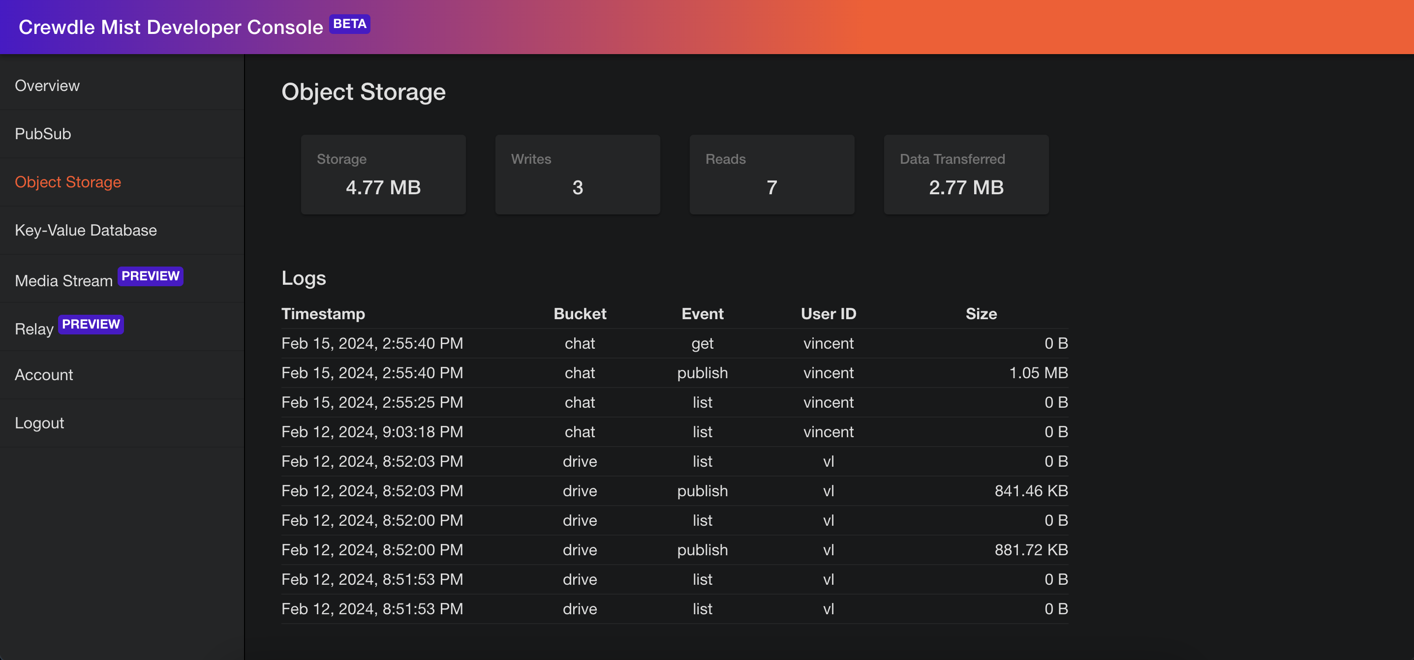Select 'get' event in first log row

(703, 343)
